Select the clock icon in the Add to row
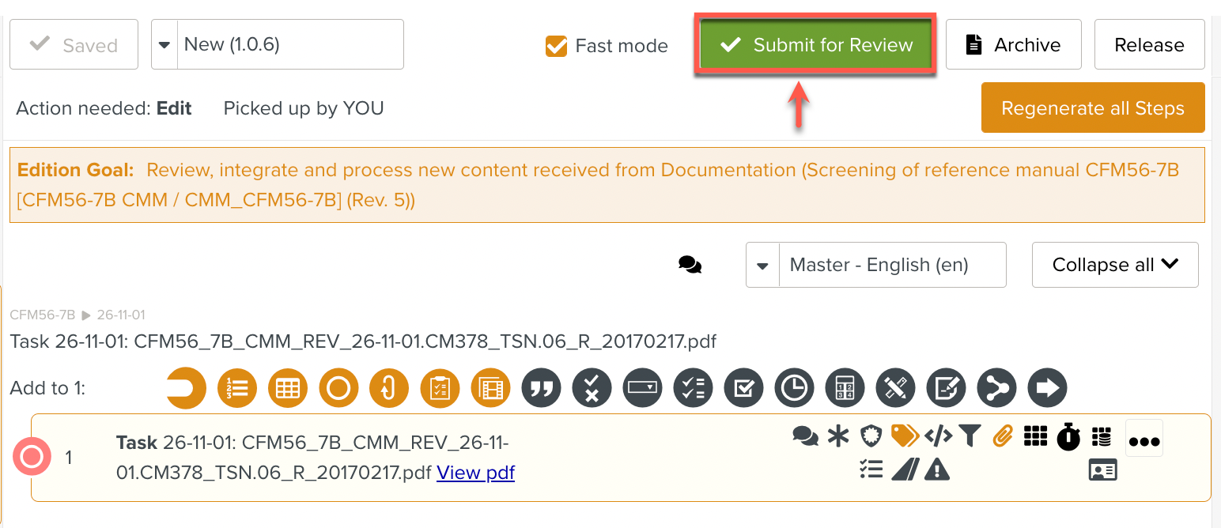The image size is (1221, 528). pos(794,388)
